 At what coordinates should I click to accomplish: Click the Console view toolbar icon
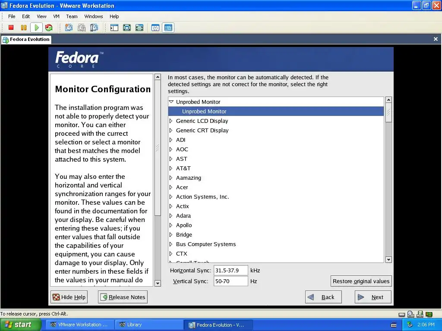pos(168,28)
